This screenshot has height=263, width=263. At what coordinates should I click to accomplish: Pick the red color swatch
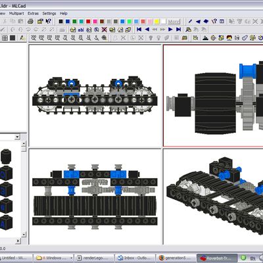tap(88, 22)
